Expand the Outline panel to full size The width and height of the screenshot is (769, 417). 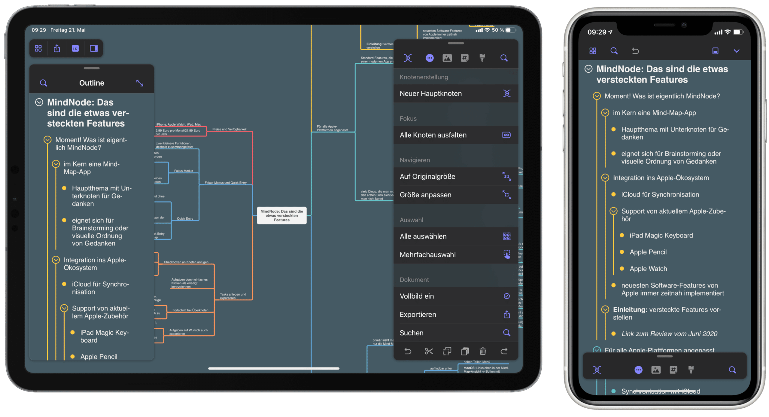[140, 83]
